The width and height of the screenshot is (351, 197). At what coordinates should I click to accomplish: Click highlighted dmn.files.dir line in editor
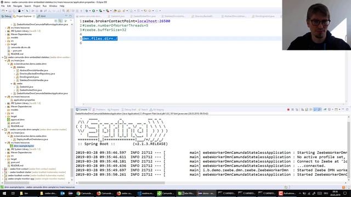point(100,39)
